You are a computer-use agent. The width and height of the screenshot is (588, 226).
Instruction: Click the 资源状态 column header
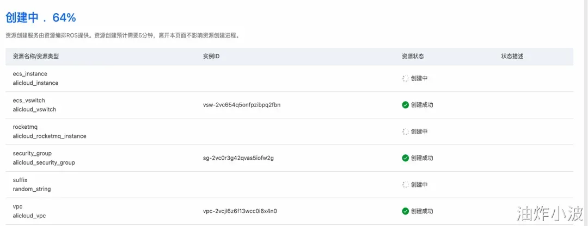(x=413, y=56)
